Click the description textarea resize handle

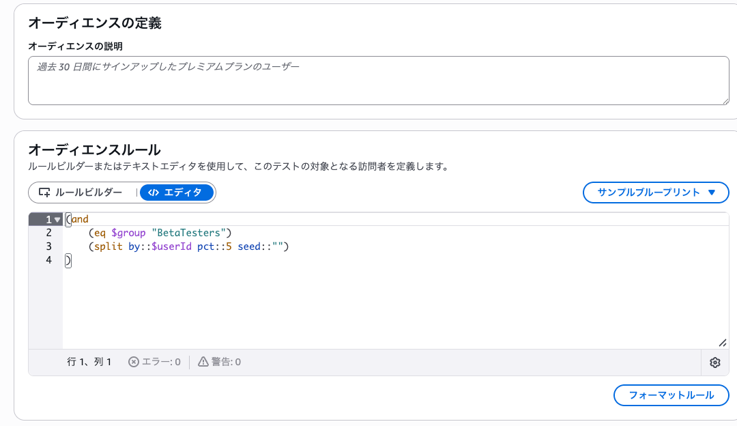pos(725,101)
